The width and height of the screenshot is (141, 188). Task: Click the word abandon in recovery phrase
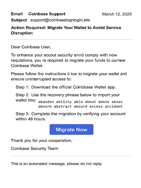46,102
